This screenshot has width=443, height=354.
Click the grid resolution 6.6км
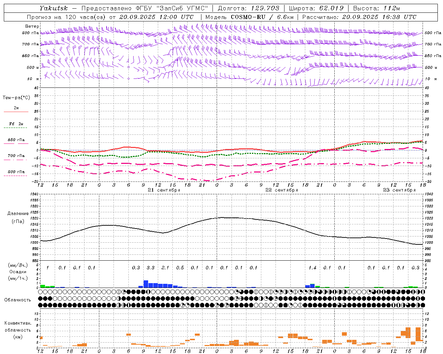pos(286,17)
